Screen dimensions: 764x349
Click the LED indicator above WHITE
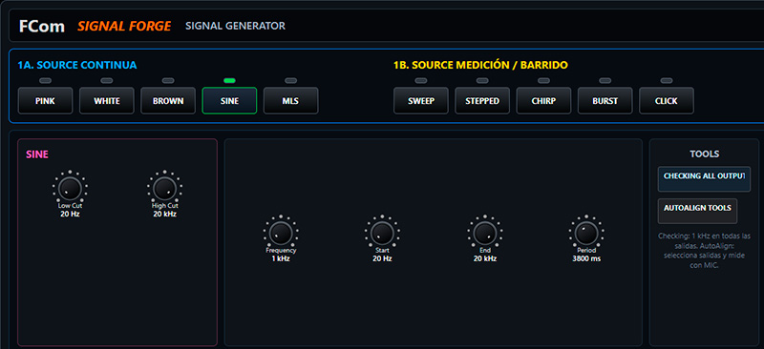pyautogui.click(x=107, y=80)
